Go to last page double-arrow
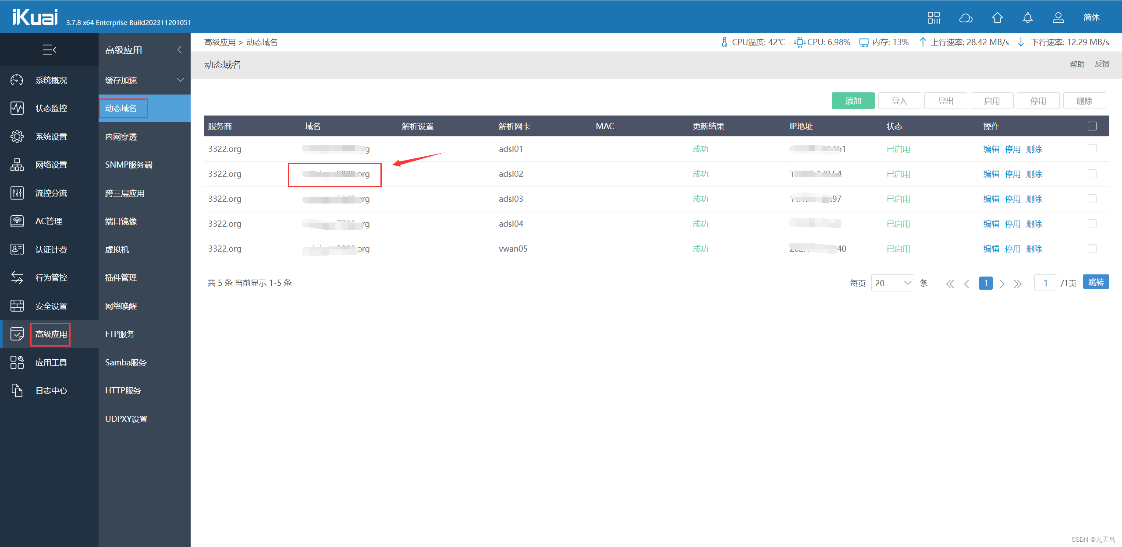The height and width of the screenshot is (547, 1122). tap(1017, 284)
